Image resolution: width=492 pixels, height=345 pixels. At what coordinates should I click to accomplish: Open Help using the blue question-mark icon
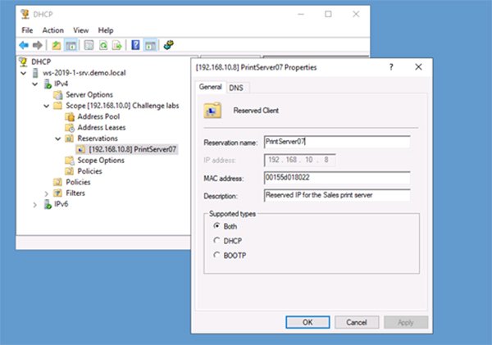coord(135,45)
